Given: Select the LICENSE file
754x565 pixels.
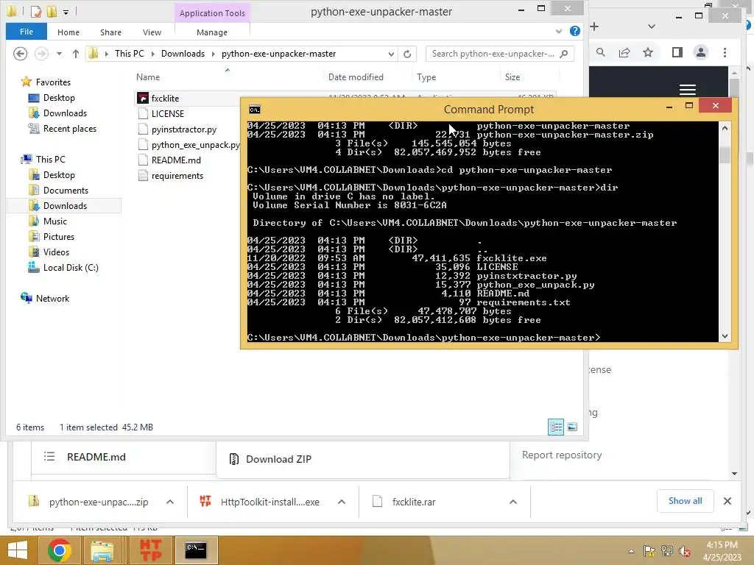Looking at the screenshot, I should 167,113.
